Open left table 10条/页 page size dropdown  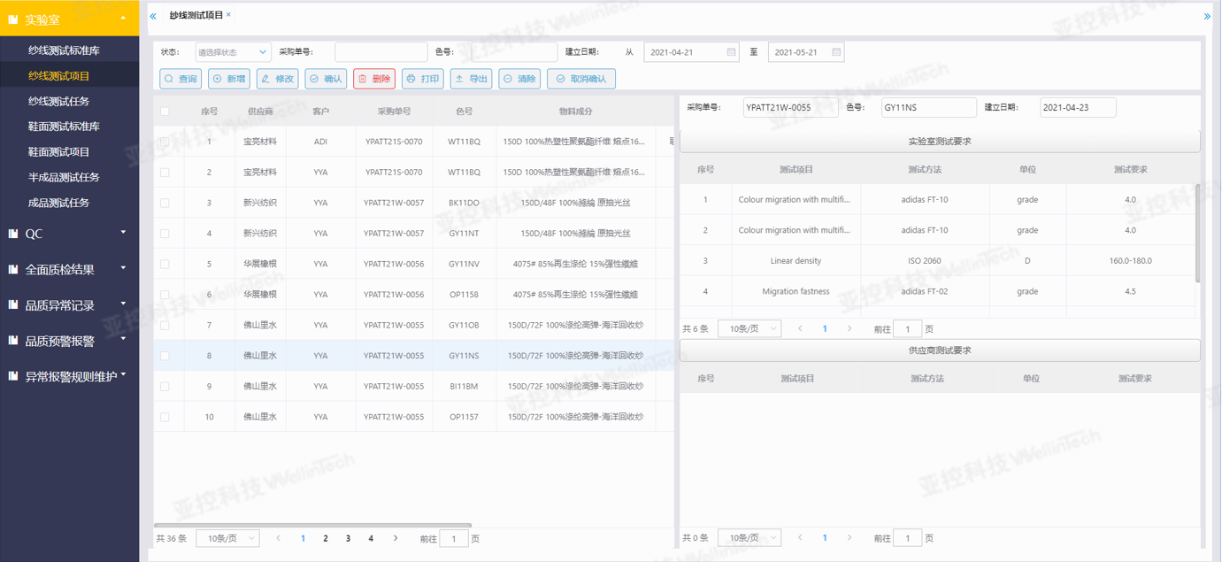point(227,538)
